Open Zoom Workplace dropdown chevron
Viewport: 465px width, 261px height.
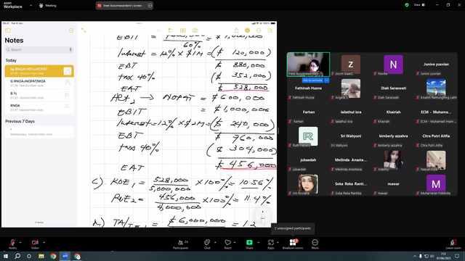(x=31, y=5)
